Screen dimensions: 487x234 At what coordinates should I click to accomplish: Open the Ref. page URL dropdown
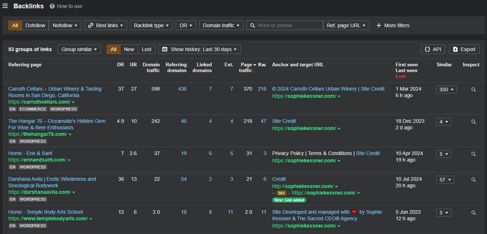346,25
